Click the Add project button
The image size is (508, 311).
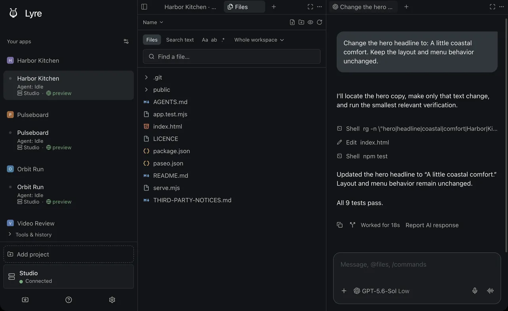tap(69, 254)
